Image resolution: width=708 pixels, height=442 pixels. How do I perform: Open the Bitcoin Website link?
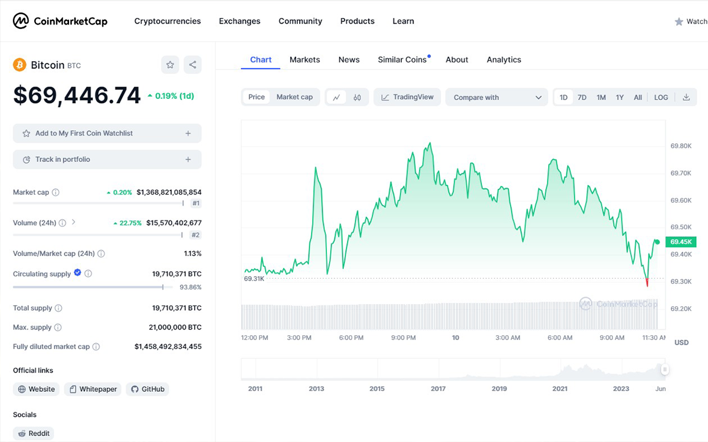[37, 389]
